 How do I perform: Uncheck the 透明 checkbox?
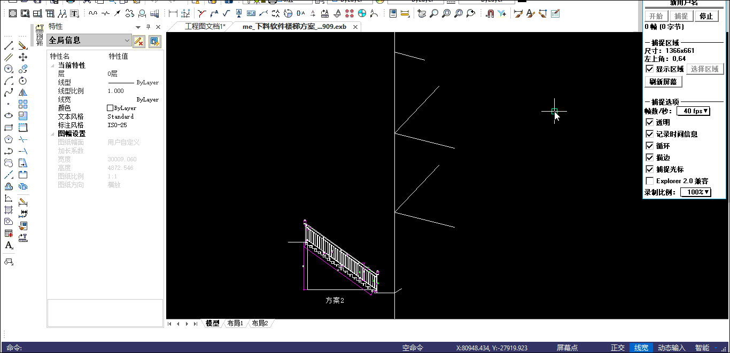650,122
